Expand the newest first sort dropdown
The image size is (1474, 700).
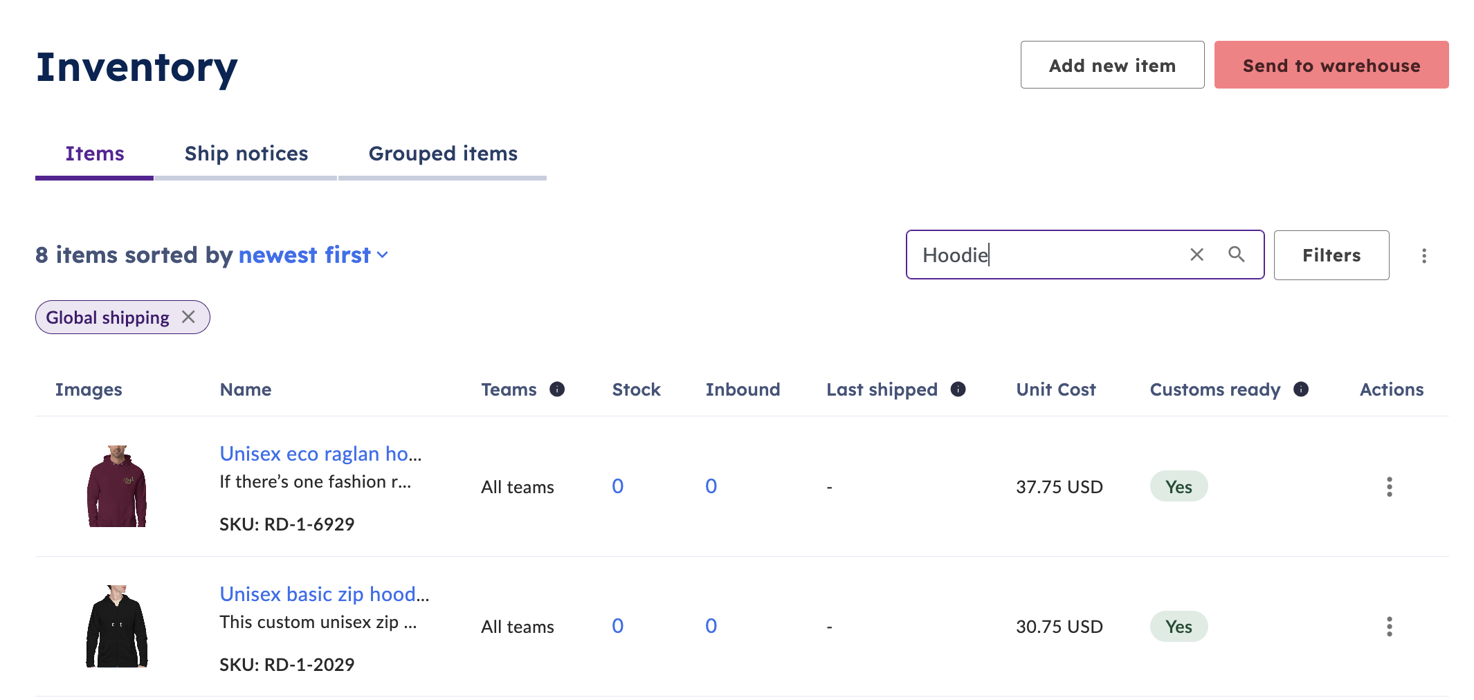[313, 255]
